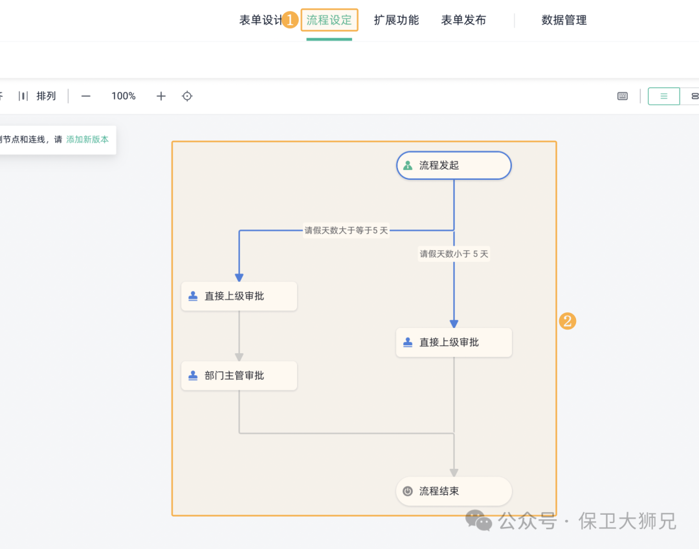
Task: Select the 流程设定 tab
Action: pos(329,20)
